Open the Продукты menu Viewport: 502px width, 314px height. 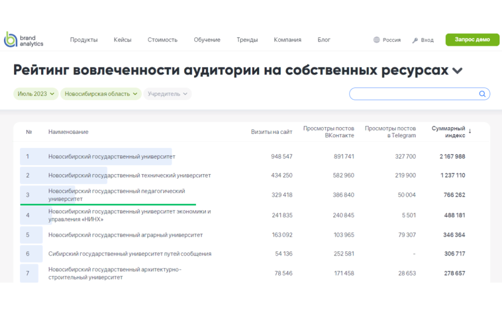[84, 40]
